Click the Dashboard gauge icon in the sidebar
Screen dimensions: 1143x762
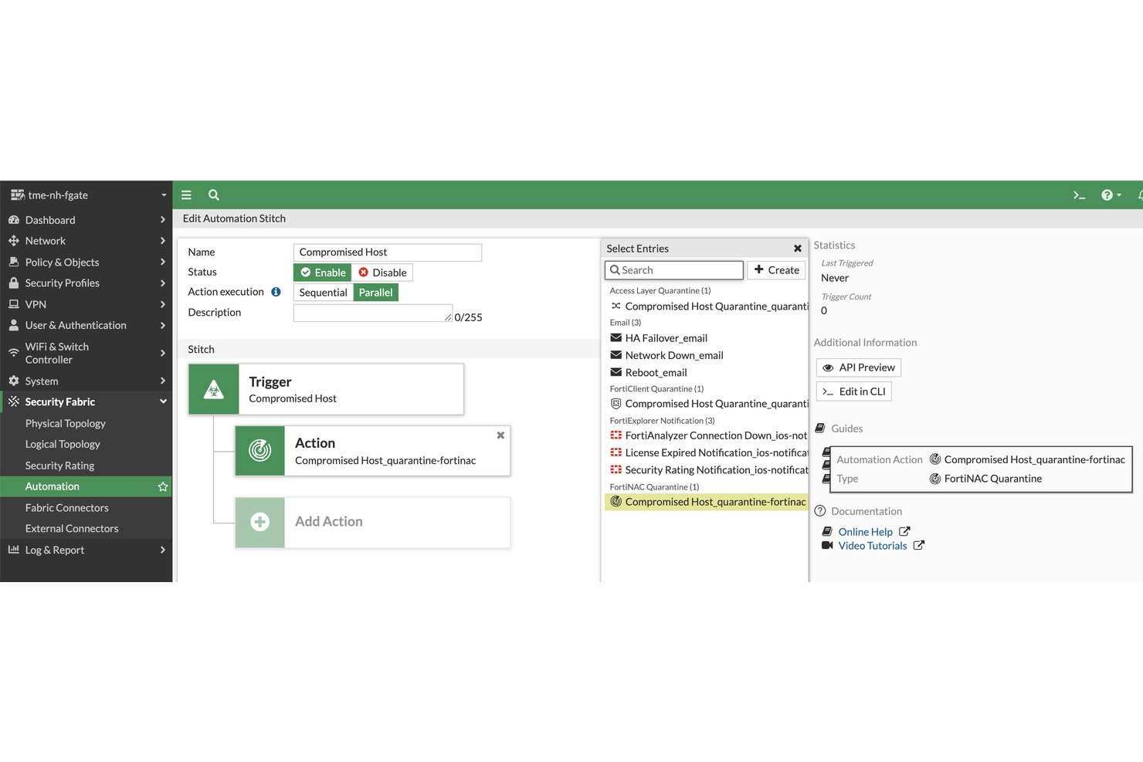[14, 220]
